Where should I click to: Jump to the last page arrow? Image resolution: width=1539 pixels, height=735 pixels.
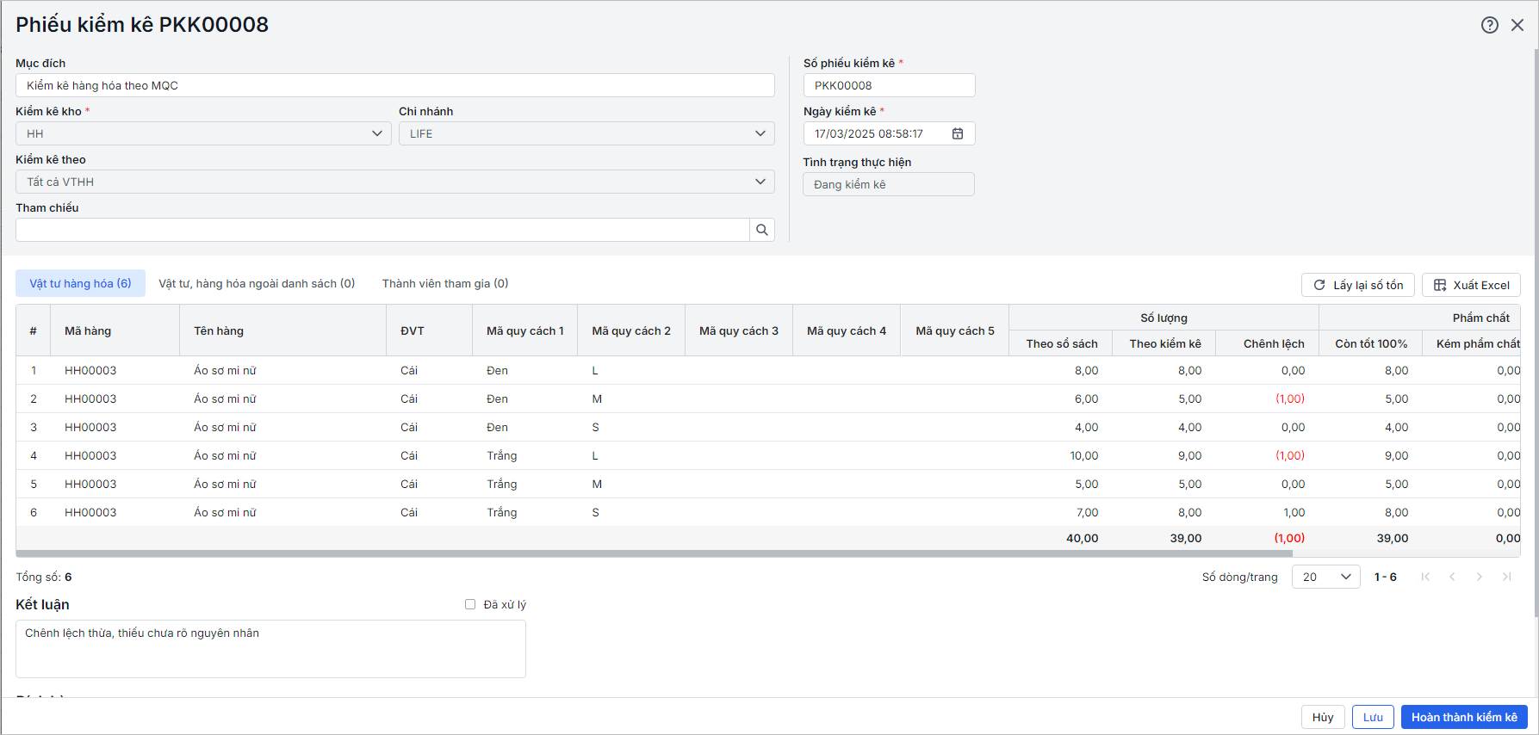pyautogui.click(x=1506, y=577)
